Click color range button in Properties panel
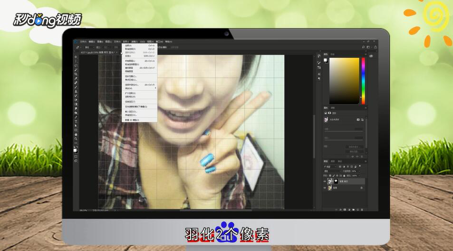 click(355, 152)
